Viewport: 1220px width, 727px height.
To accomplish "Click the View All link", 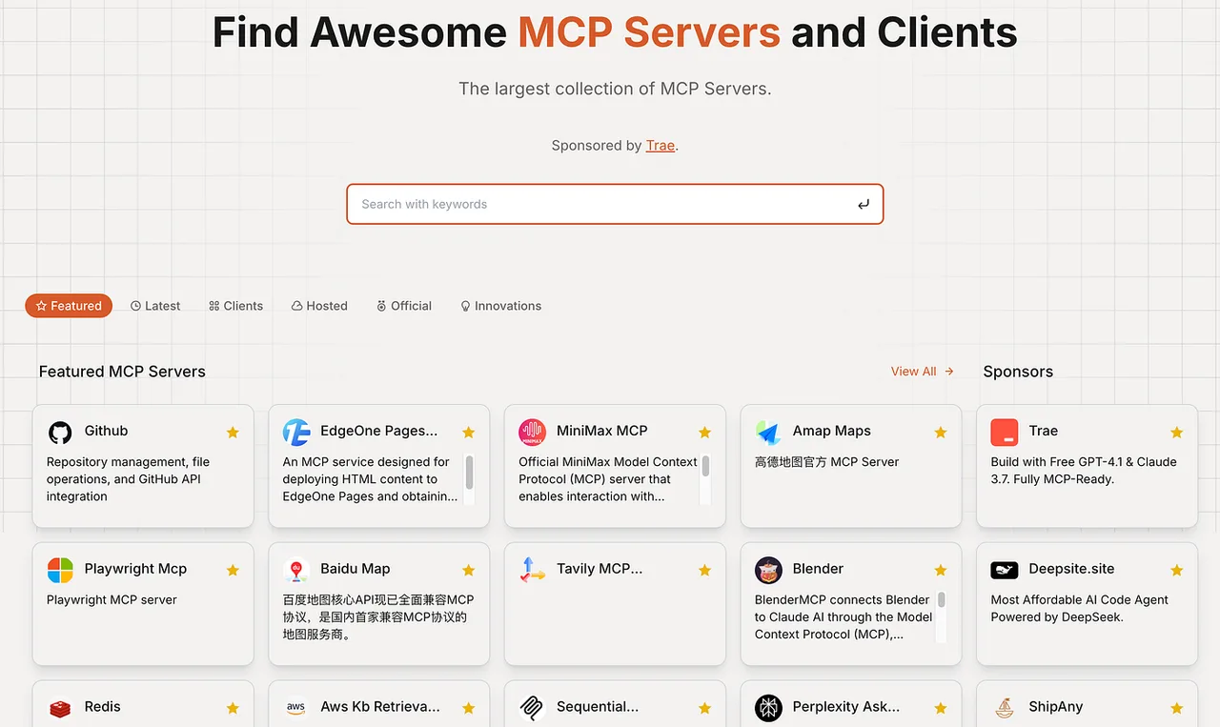I will click(x=923, y=372).
